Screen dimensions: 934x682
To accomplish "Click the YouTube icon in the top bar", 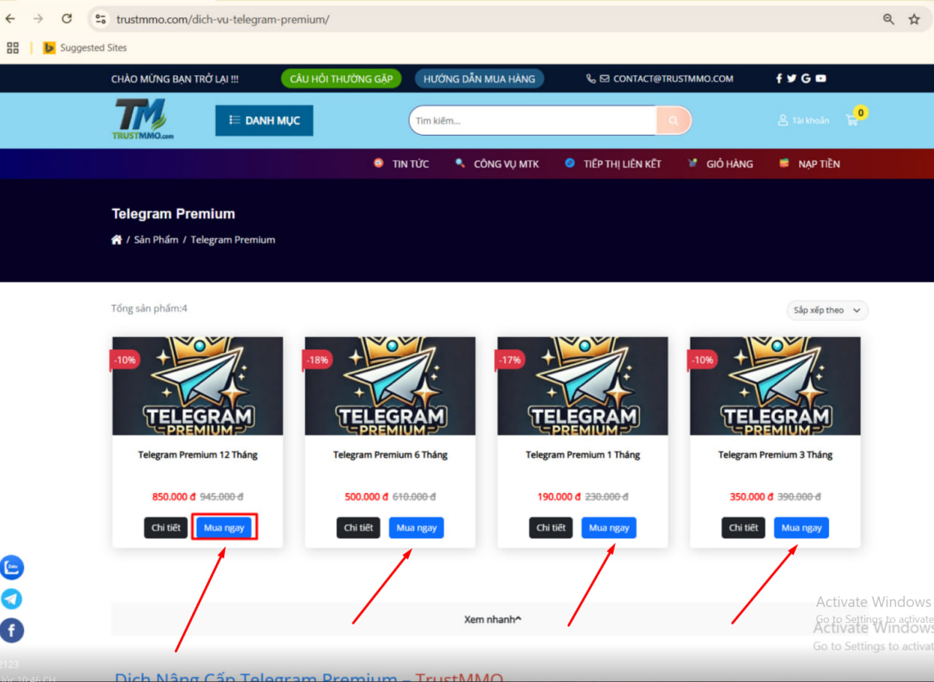I will (821, 79).
